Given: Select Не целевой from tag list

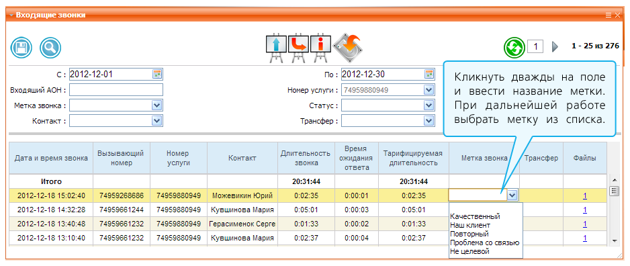Looking at the screenshot, I should pyautogui.click(x=469, y=251).
